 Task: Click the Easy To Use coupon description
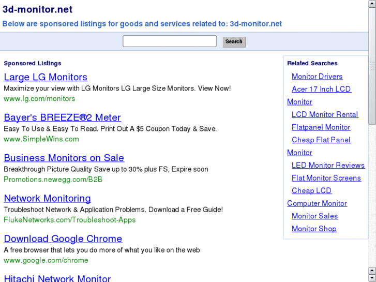[x=110, y=129]
